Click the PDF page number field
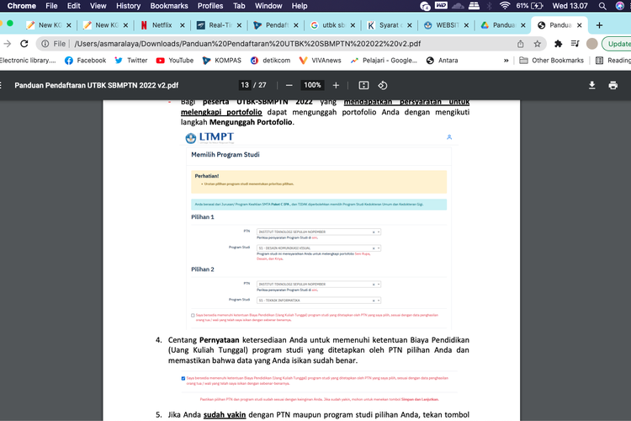 (245, 85)
